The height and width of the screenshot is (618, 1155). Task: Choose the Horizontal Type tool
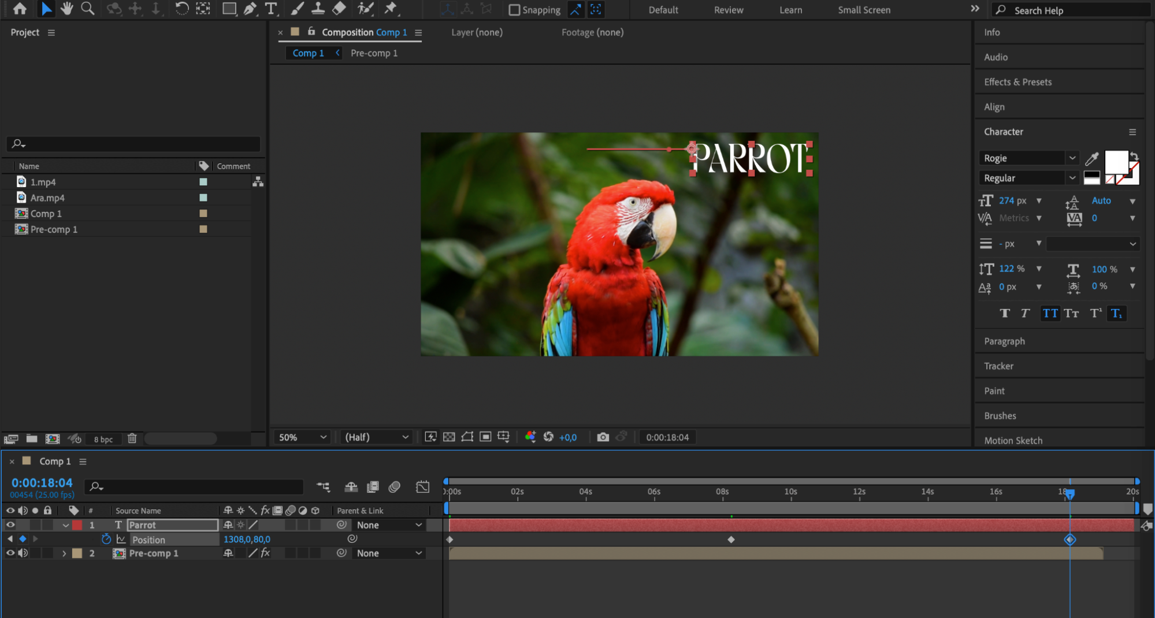(x=270, y=9)
